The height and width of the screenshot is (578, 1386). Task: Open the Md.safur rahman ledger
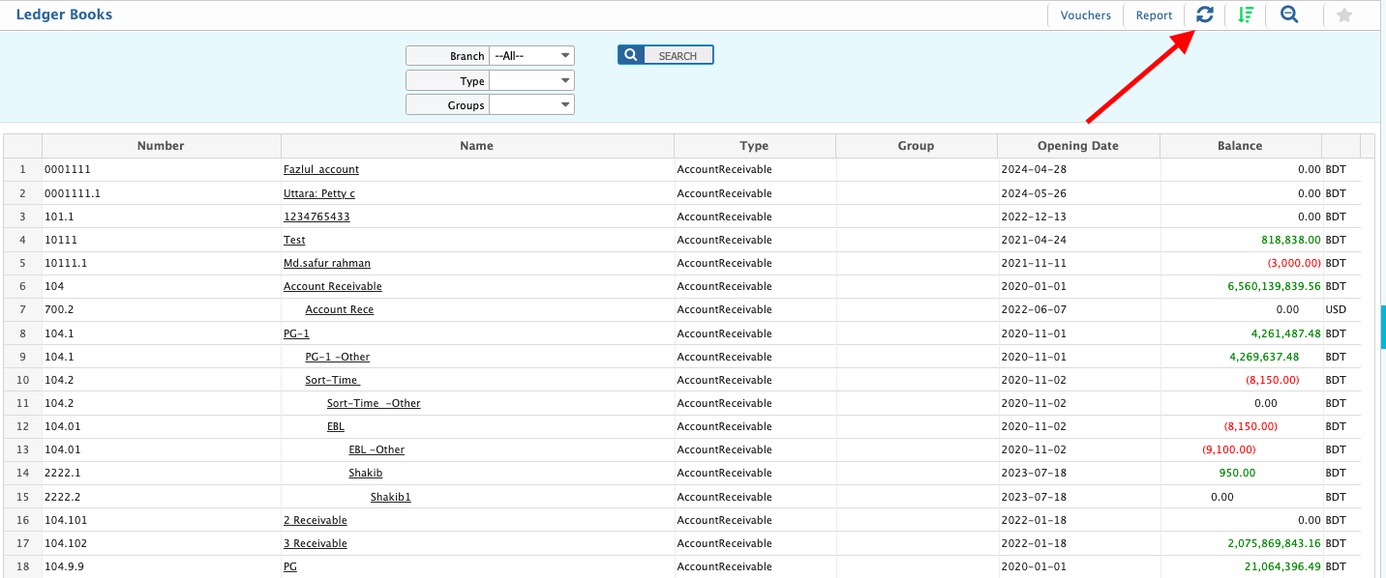326,263
